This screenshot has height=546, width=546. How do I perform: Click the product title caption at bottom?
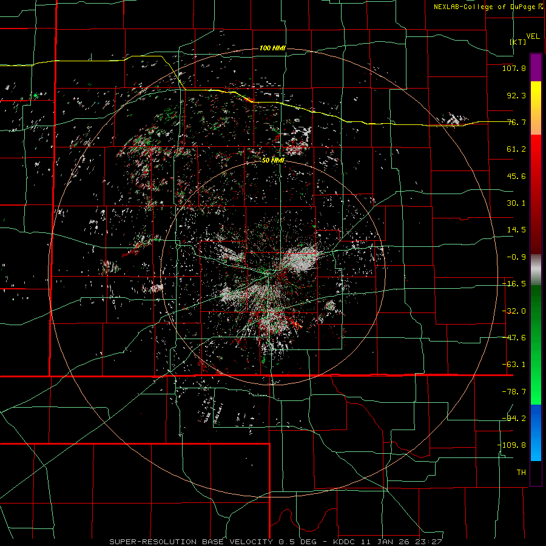click(276, 542)
